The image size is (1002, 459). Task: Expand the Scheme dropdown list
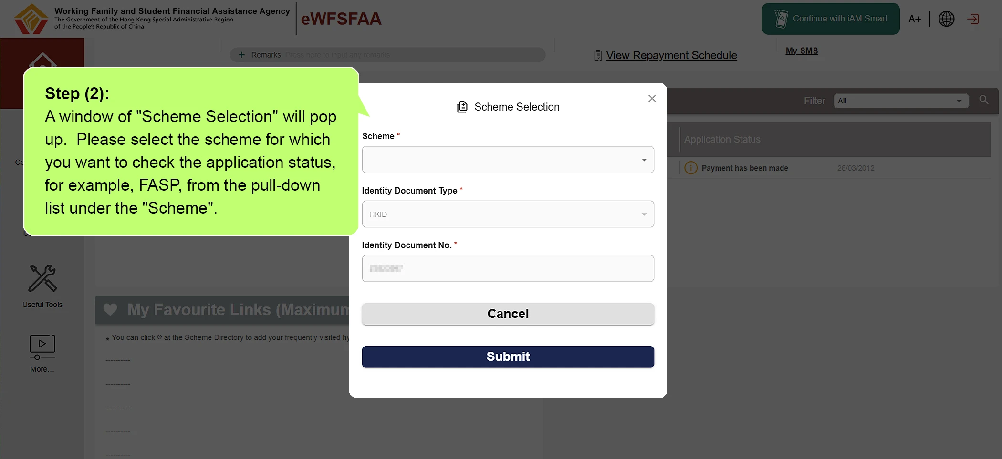click(x=508, y=160)
